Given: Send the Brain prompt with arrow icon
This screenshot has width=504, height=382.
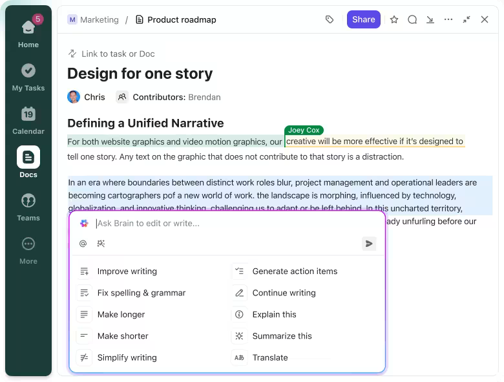Looking at the screenshot, I should coord(369,244).
